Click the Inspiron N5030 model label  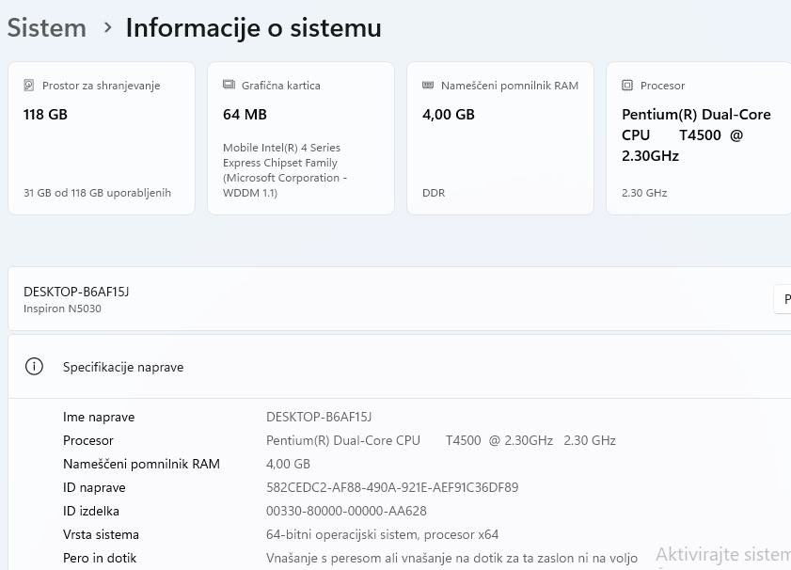[62, 309]
